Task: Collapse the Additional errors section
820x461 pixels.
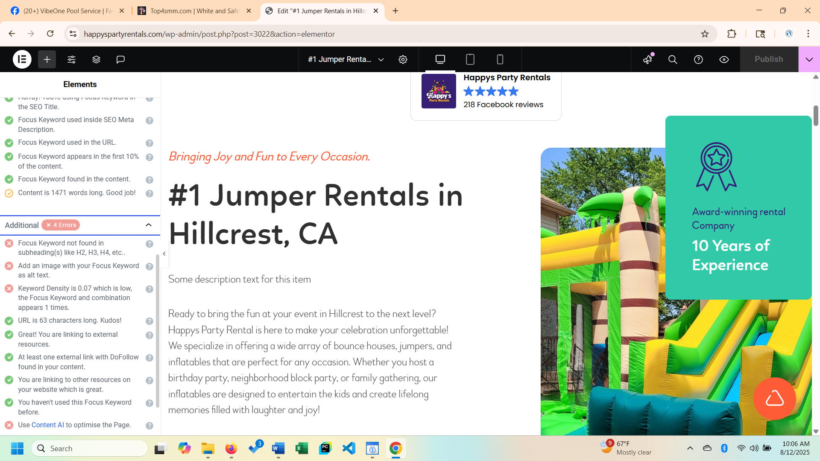Action: pos(149,225)
